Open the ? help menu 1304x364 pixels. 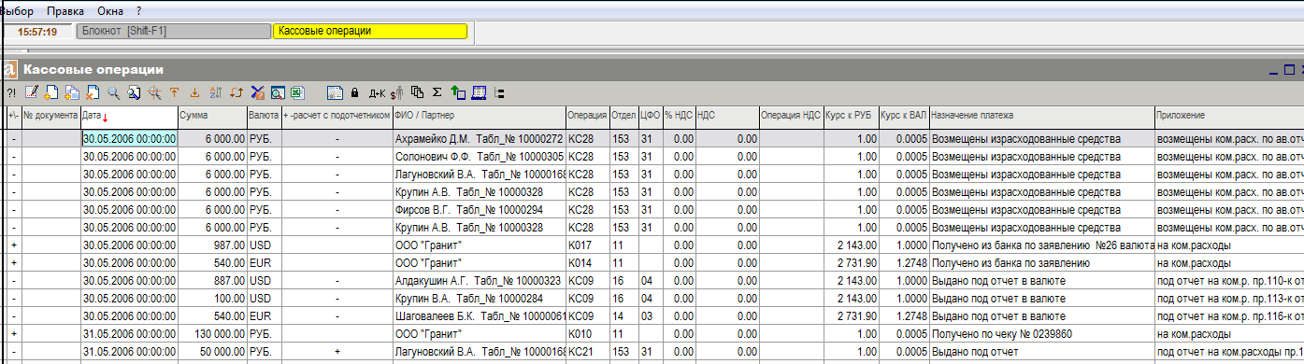(x=138, y=10)
